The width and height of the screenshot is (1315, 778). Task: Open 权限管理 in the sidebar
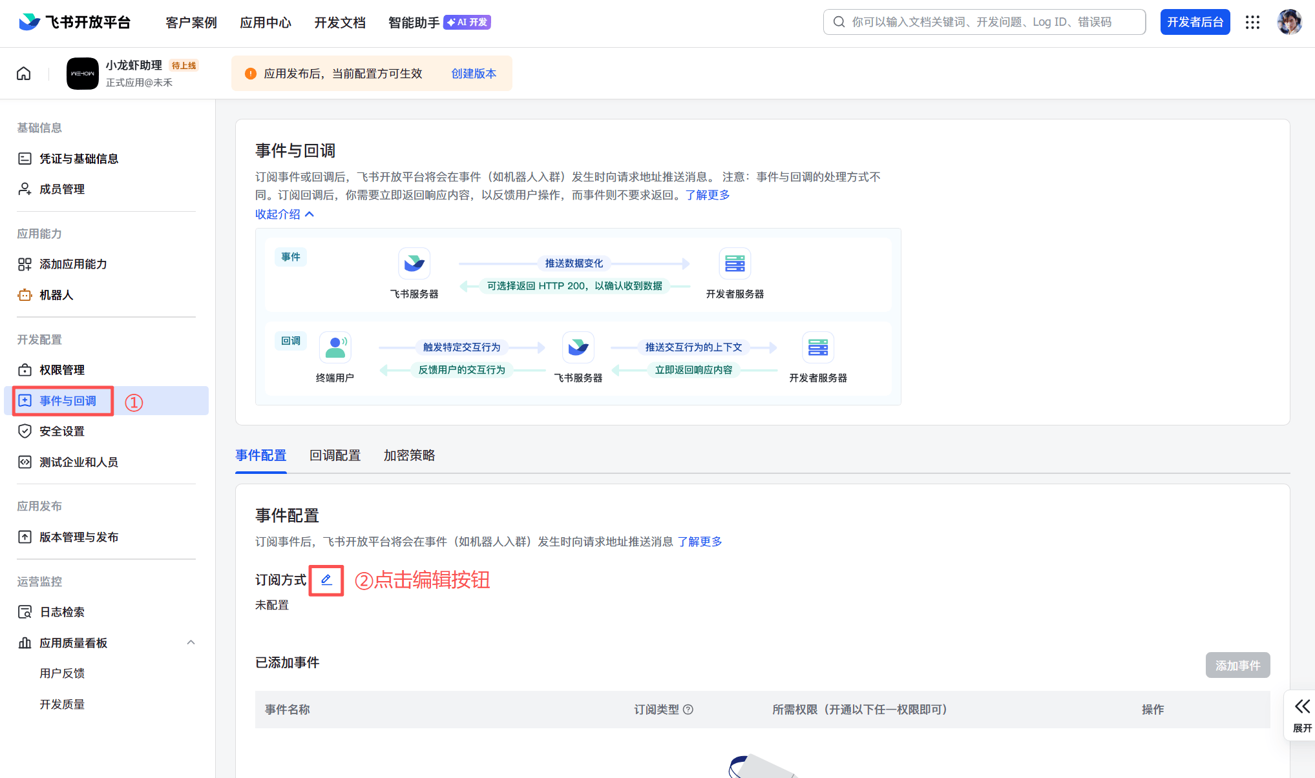[x=61, y=369]
